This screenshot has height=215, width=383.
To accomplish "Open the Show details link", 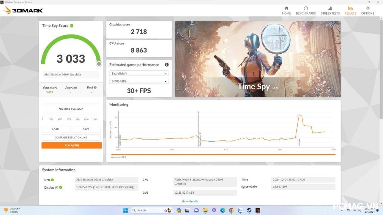I will tap(189, 201).
